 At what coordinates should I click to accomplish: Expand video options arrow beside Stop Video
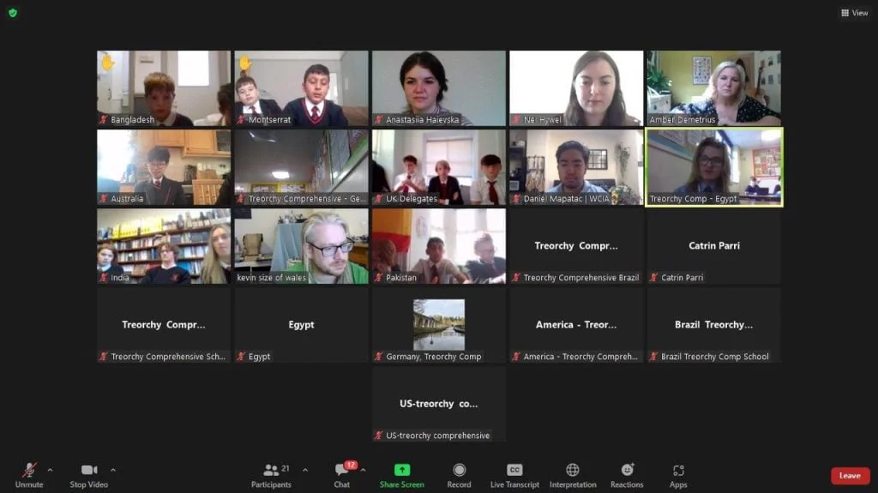pos(113,470)
